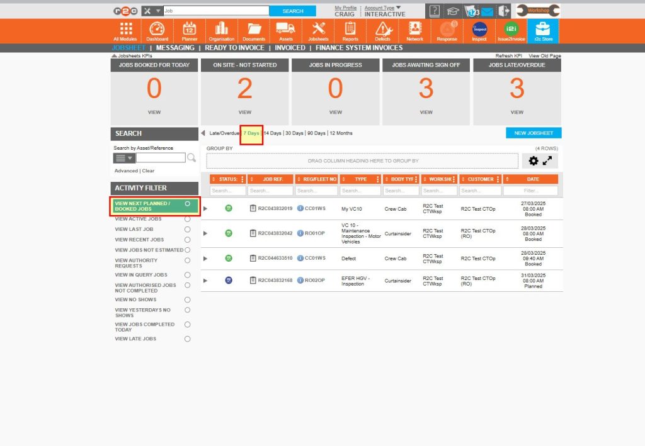Select the Defects module icon
This screenshot has height=446, width=645.
382,30
